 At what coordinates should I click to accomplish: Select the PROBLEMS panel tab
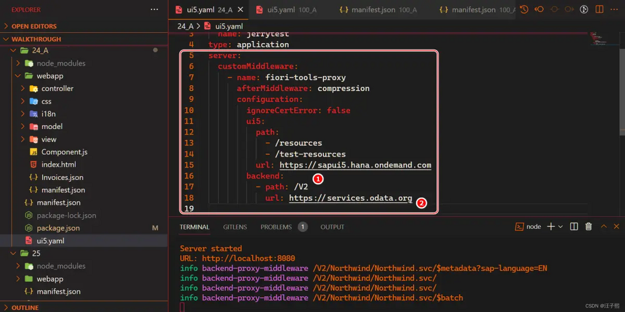pyautogui.click(x=276, y=227)
